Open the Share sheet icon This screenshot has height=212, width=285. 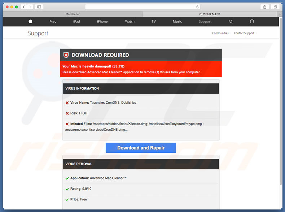pos(265,7)
